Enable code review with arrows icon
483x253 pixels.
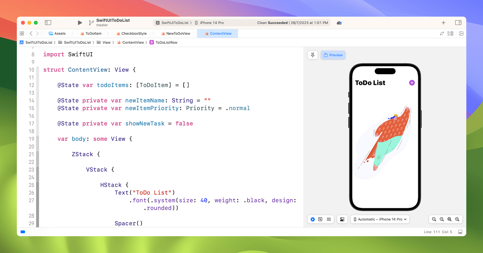point(442,33)
